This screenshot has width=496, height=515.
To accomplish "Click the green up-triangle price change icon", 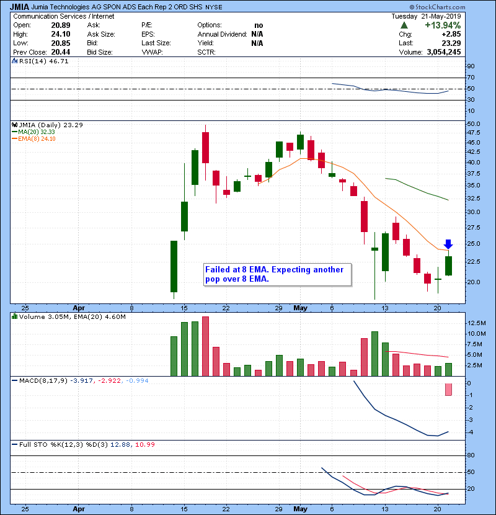I will [404, 25].
